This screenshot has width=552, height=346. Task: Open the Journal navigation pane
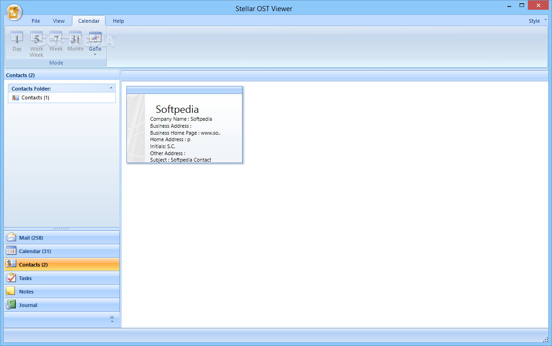pyautogui.click(x=62, y=305)
